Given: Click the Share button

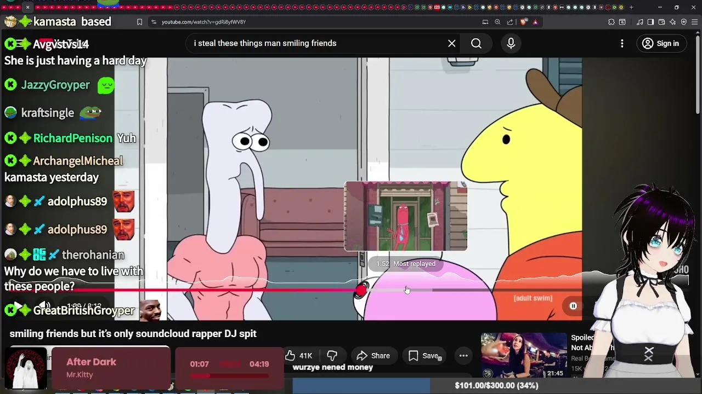Looking at the screenshot, I should [373, 356].
